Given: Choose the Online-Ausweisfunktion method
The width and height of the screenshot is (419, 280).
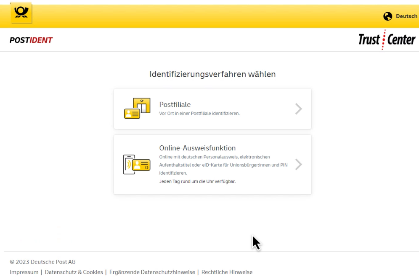Looking at the screenshot, I should 212,164.
